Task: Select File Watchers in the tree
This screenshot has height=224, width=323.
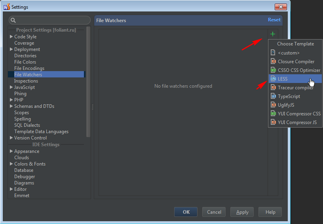Action: coord(46,74)
